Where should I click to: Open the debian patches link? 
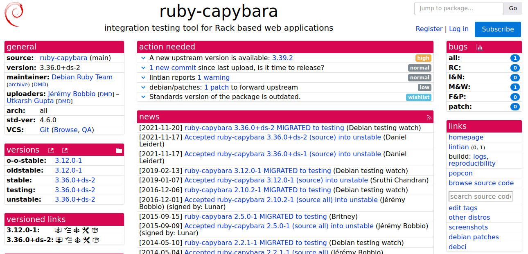(474, 237)
